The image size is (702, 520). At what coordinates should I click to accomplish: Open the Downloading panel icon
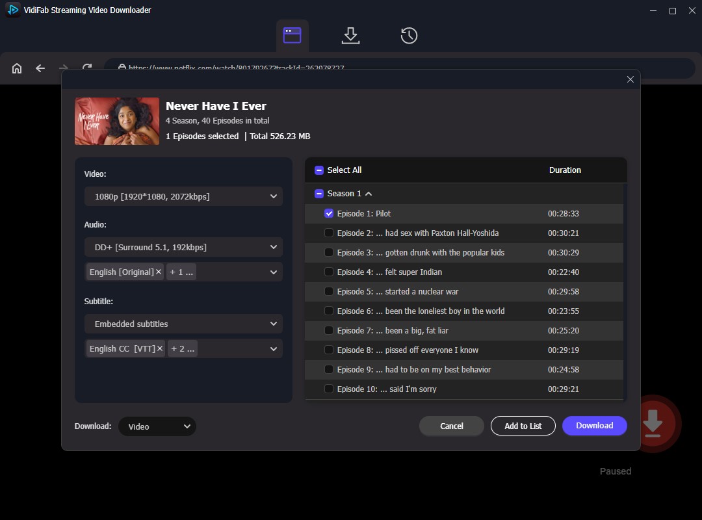click(x=350, y=36)
